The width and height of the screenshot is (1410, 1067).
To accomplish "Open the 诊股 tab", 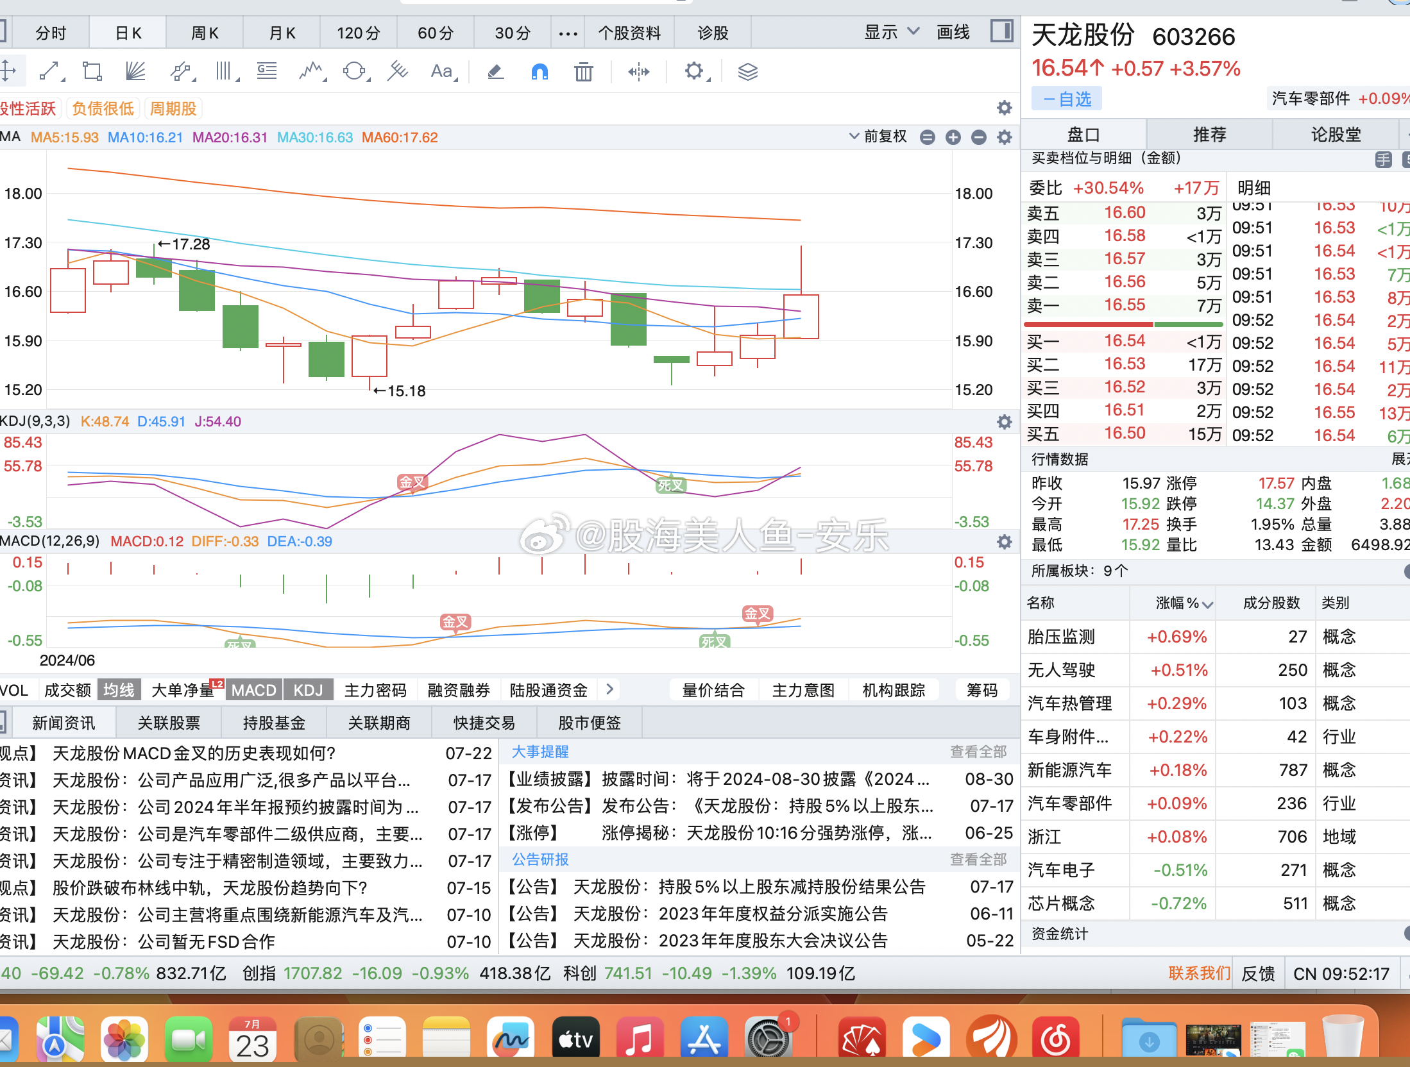I will [713, 33].
